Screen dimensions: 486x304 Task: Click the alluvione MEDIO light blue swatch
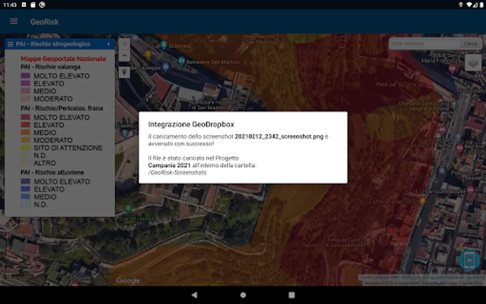[x=26, y=197]
